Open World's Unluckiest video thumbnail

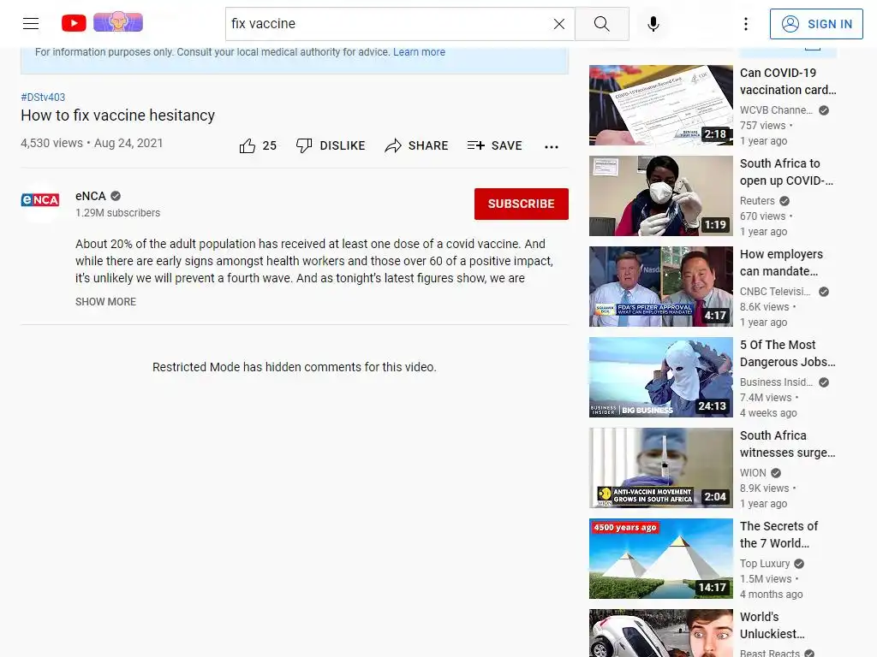coord(660,633)
